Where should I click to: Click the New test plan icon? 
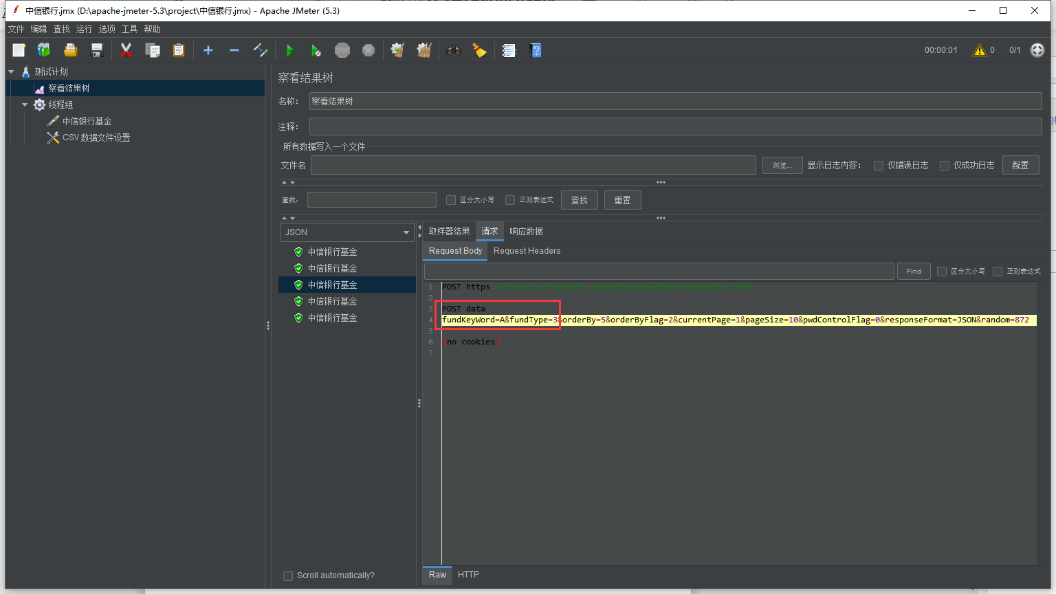click(x=19, y=50)
